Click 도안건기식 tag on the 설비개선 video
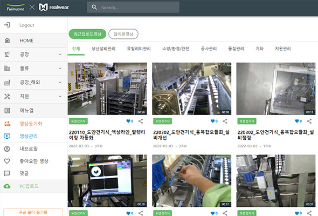This screenshot has width=318, height=216. coord(163,121)
